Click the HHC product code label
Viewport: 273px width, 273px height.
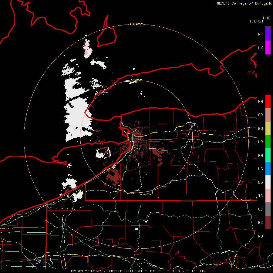tap(267, 18)
